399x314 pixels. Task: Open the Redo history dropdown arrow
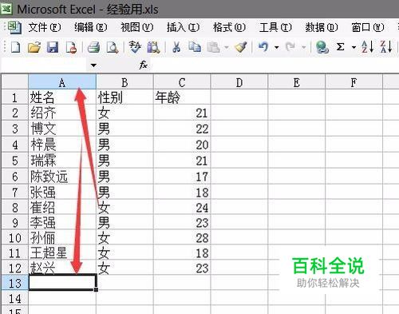click(304, 48)
